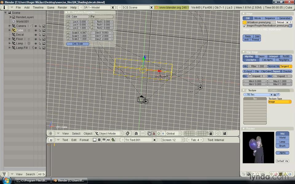
Task: Open the Global orientation dropdown
Action: pos(174,133)
